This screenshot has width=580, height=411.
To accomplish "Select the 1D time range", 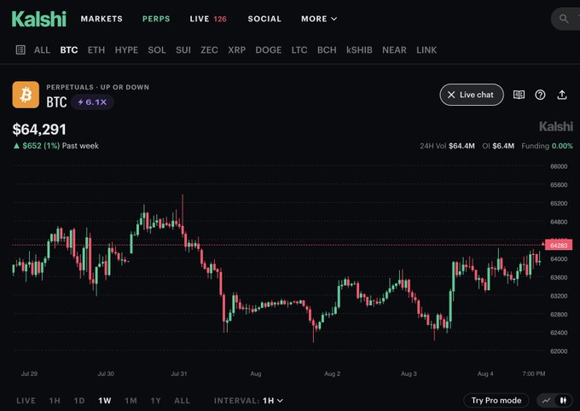I will [x=79, y=401].
